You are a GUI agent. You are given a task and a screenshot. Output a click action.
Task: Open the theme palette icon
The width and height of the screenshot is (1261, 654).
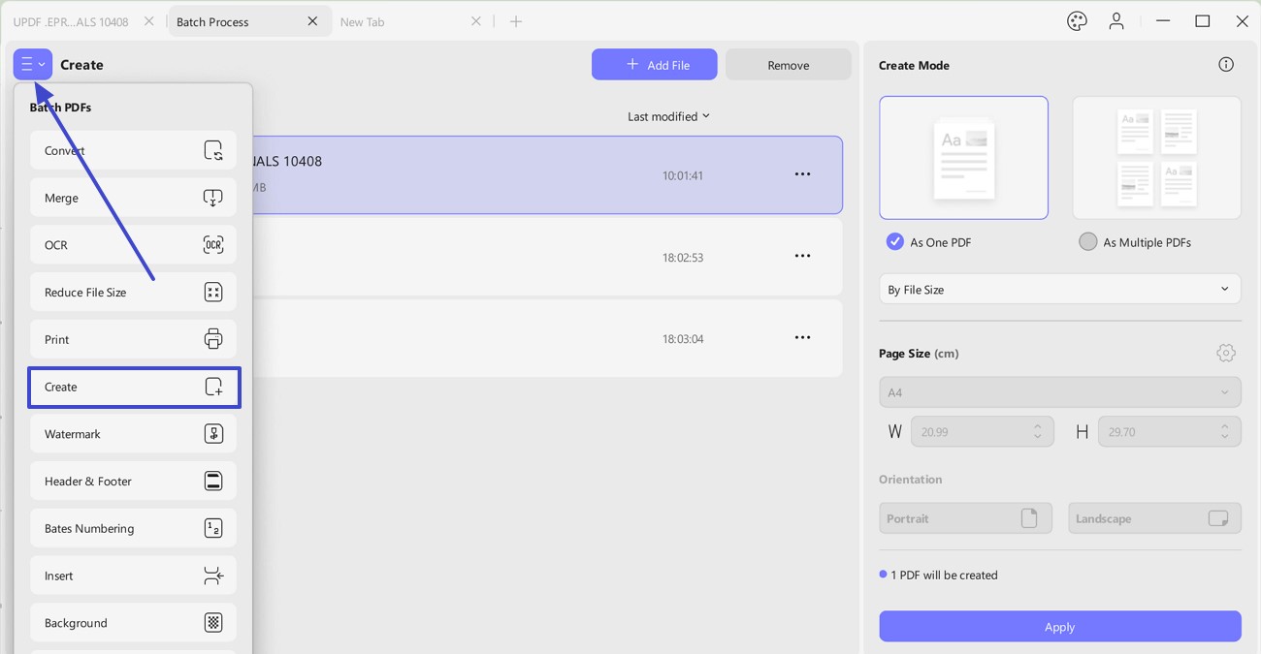coord(1077,21)
